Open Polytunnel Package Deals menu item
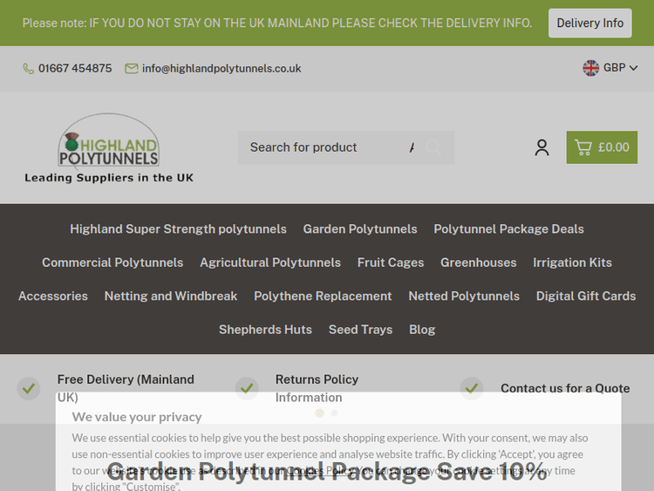 coord(508,229)
